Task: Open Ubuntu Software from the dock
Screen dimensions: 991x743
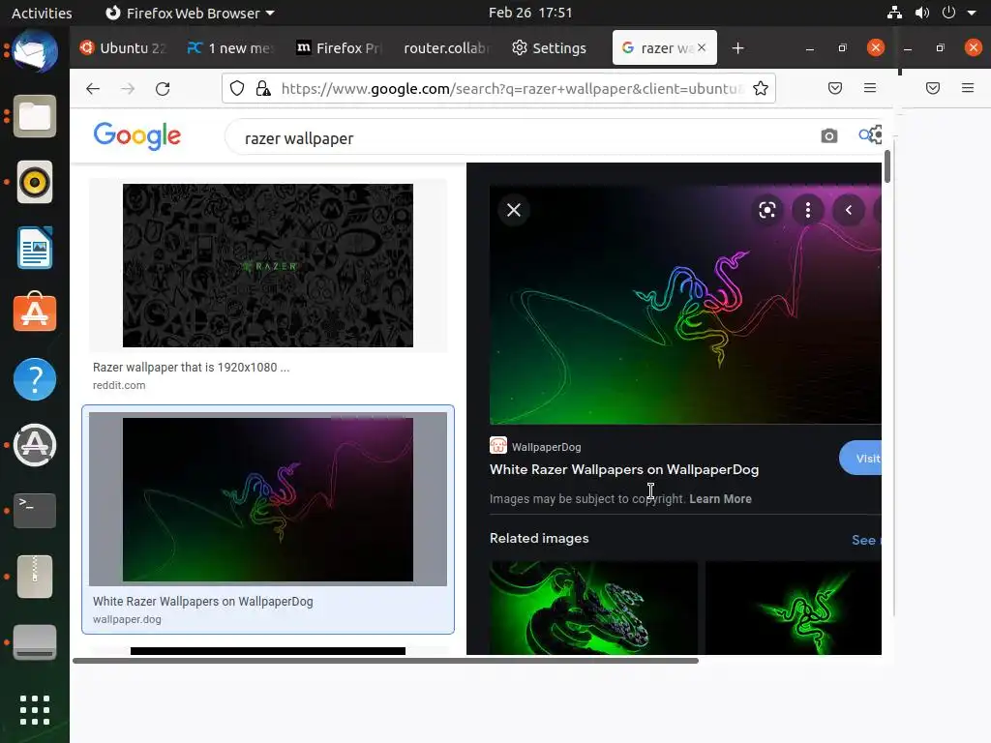Action: 35,312
